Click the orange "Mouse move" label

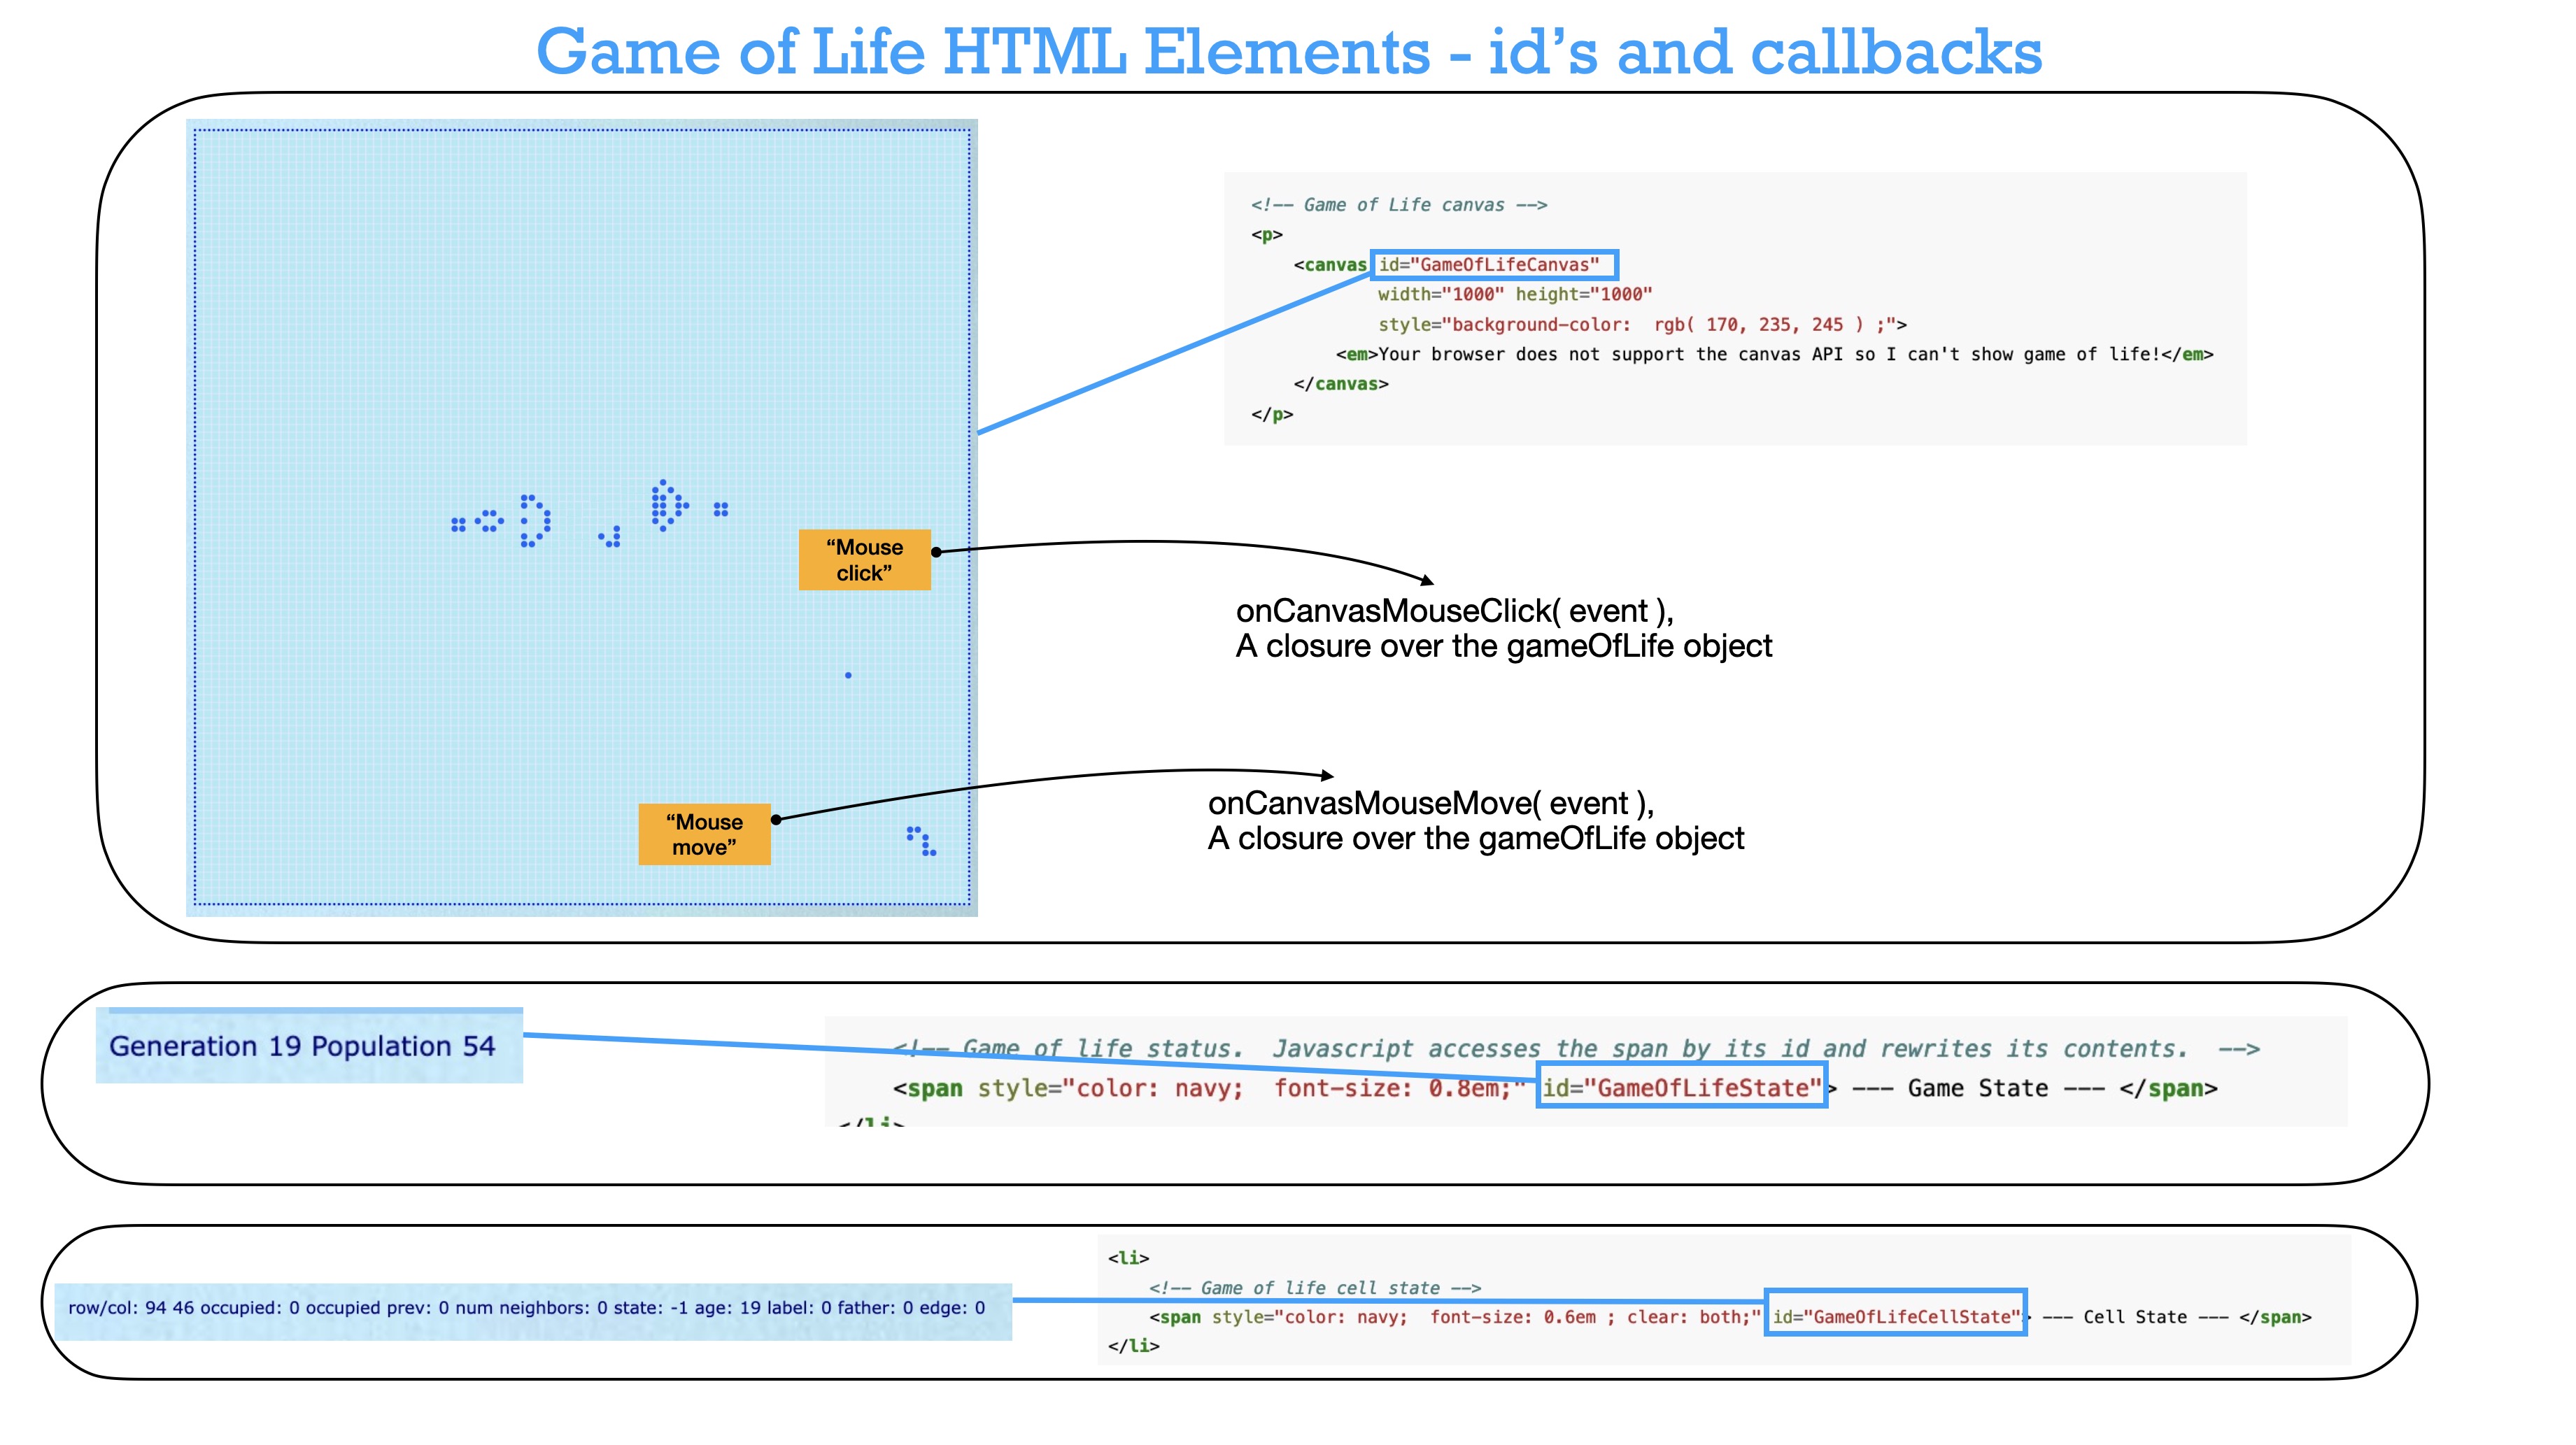click(704, 834)
